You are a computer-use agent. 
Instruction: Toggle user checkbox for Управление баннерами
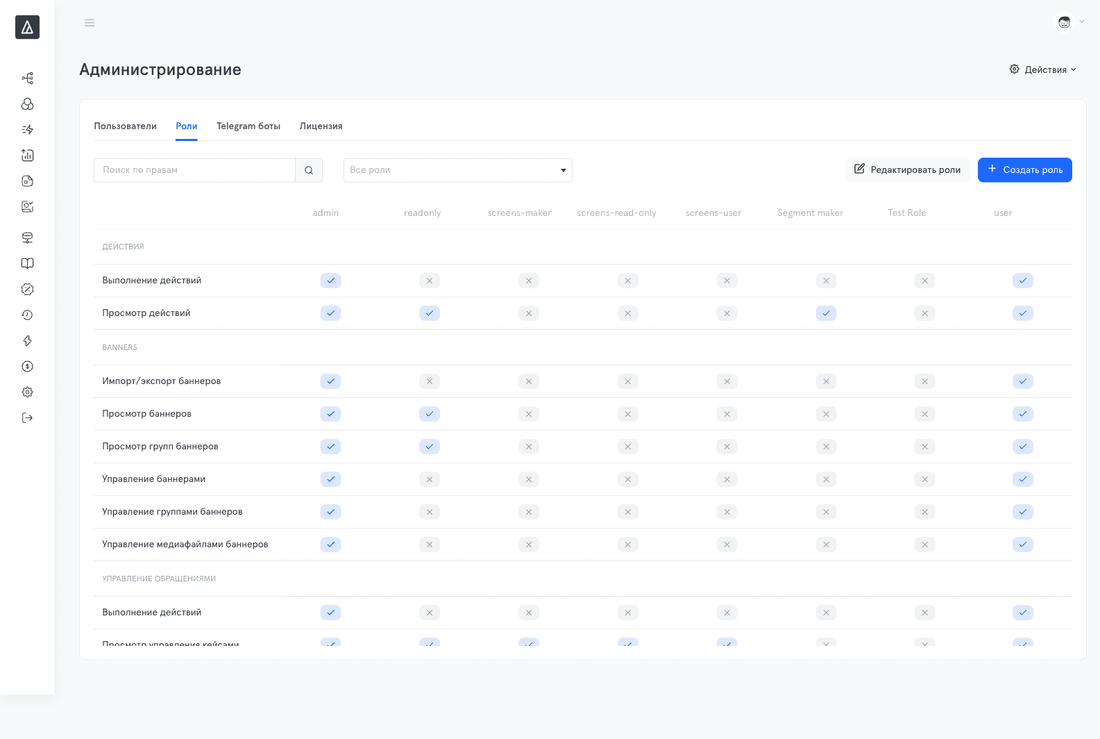pyautogui.click(x=1023, y=479)
